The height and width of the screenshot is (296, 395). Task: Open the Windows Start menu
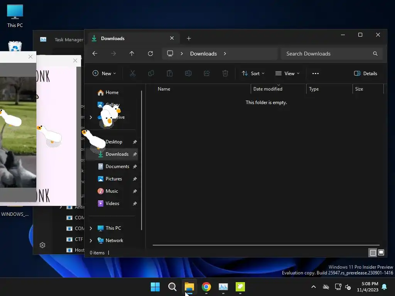tap(155, 287)
